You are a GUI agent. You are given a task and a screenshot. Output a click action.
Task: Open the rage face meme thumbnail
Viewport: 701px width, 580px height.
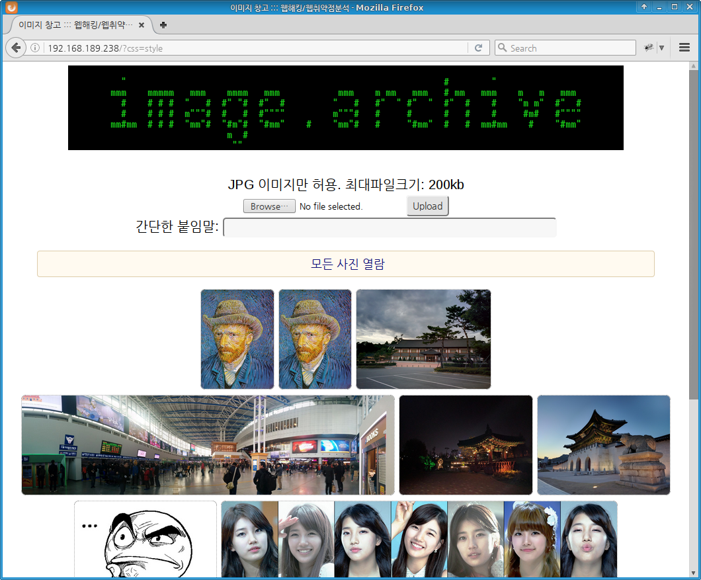(145, 539)
